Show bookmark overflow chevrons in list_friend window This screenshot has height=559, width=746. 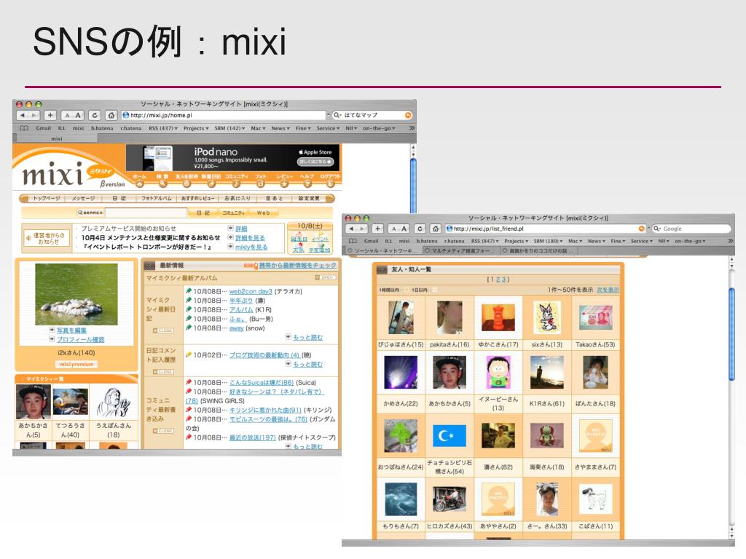(730, 241)
